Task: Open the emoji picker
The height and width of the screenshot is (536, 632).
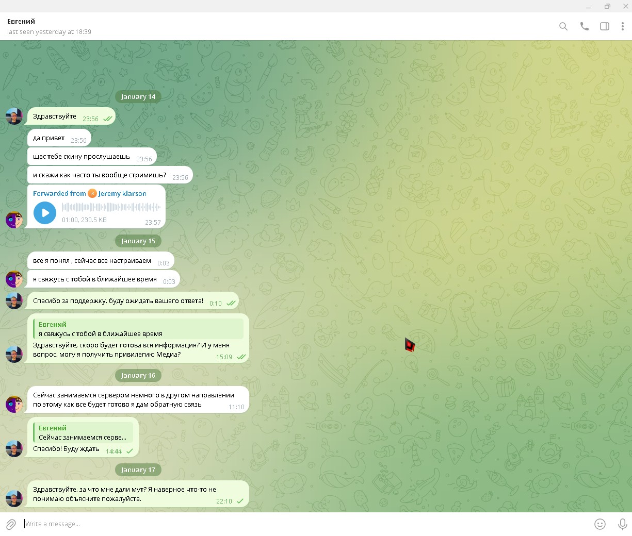Action: tap(600, 524)
